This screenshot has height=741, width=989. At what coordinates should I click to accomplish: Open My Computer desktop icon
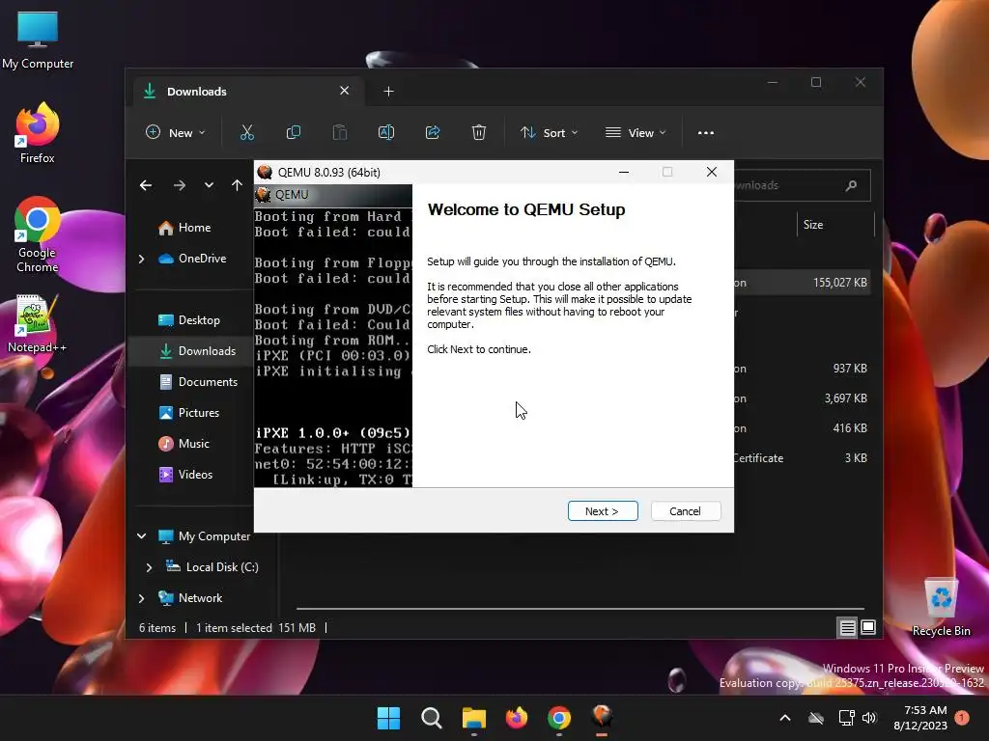tap(38, 41)
